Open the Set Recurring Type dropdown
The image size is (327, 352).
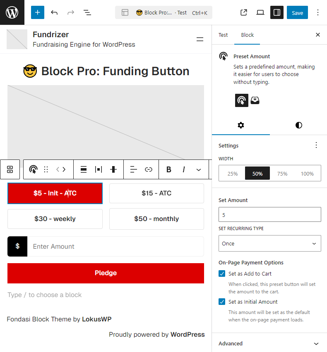point(270,243)
